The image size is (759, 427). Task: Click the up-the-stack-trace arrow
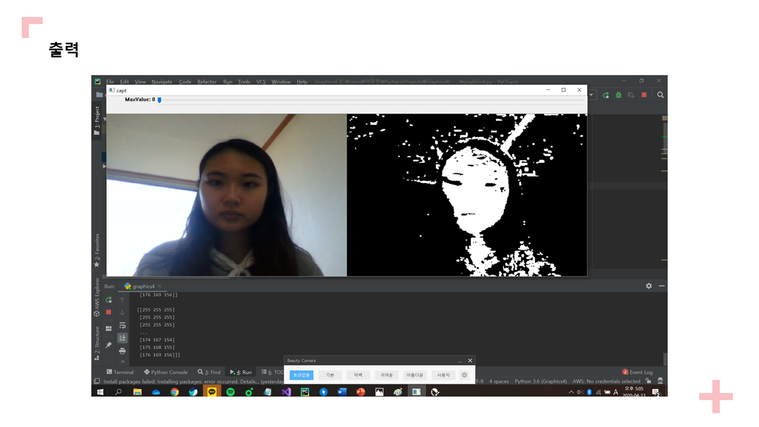point(122,300)
